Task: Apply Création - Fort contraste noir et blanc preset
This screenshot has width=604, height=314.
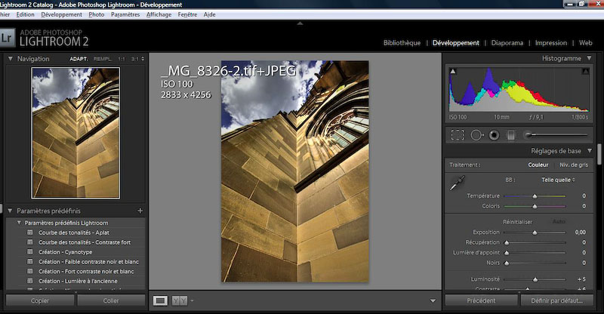Action: [86, 271]
